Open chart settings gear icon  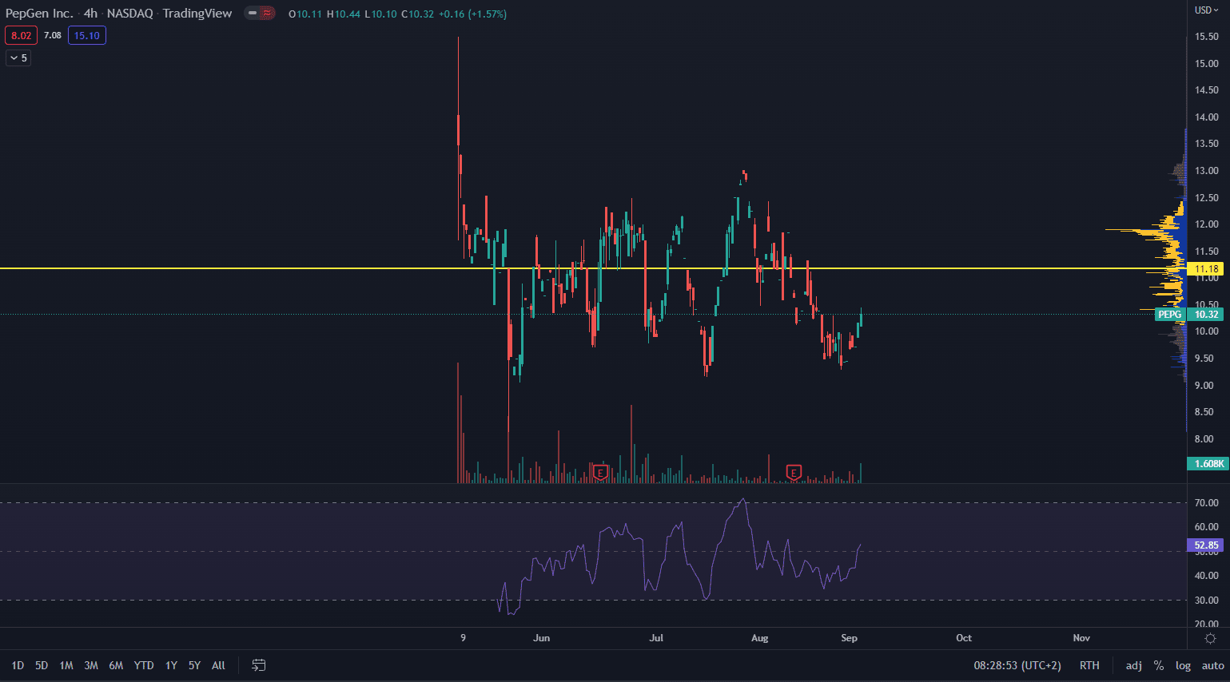tap(1210, 638)
